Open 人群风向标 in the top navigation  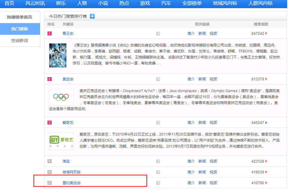(260, 3)
